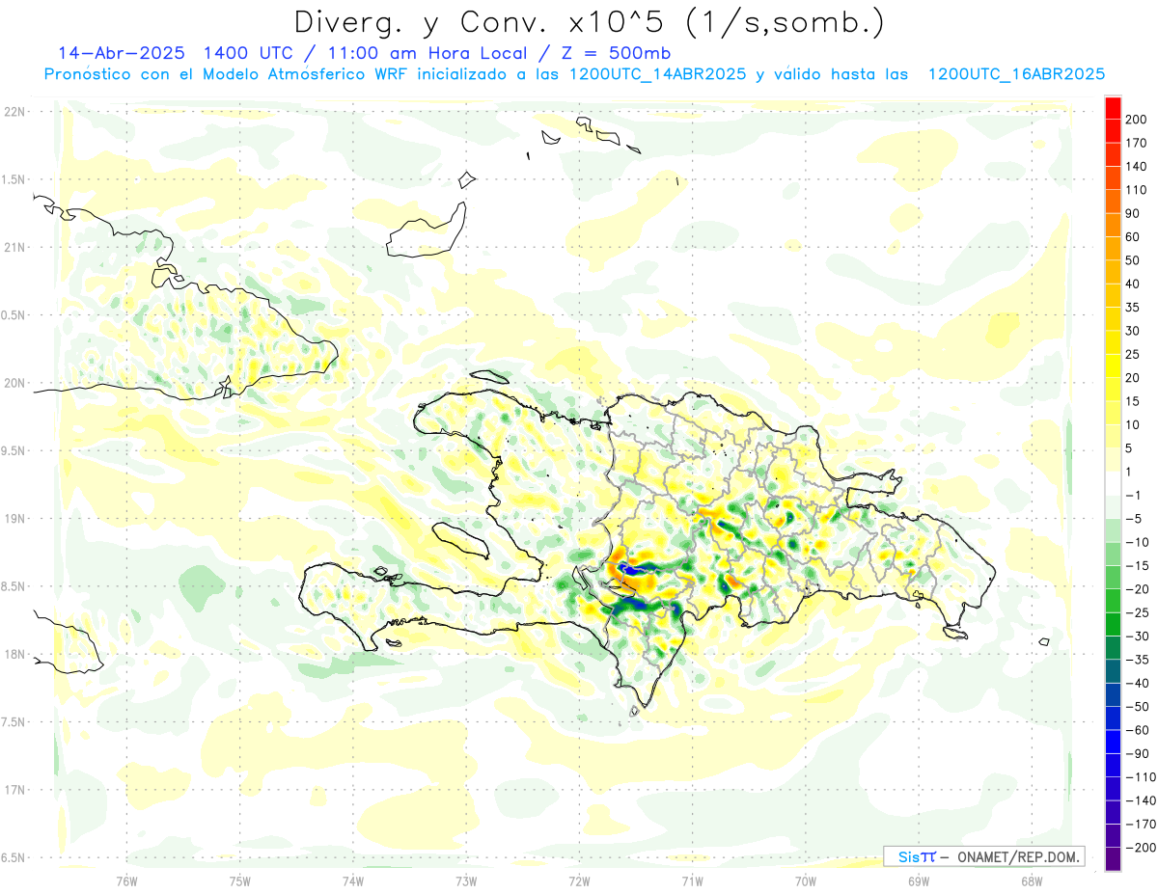
Task: Click the '70W' longitude label
Action: click(805, 880)
